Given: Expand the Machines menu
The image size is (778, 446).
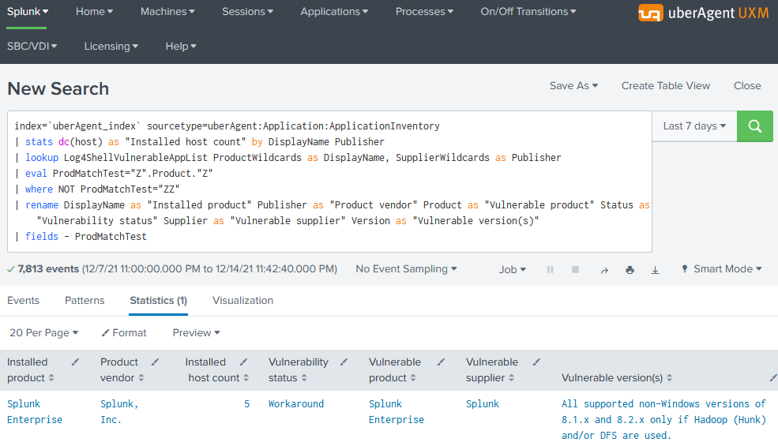Looking at the screenshot, I should coord(167,11).
